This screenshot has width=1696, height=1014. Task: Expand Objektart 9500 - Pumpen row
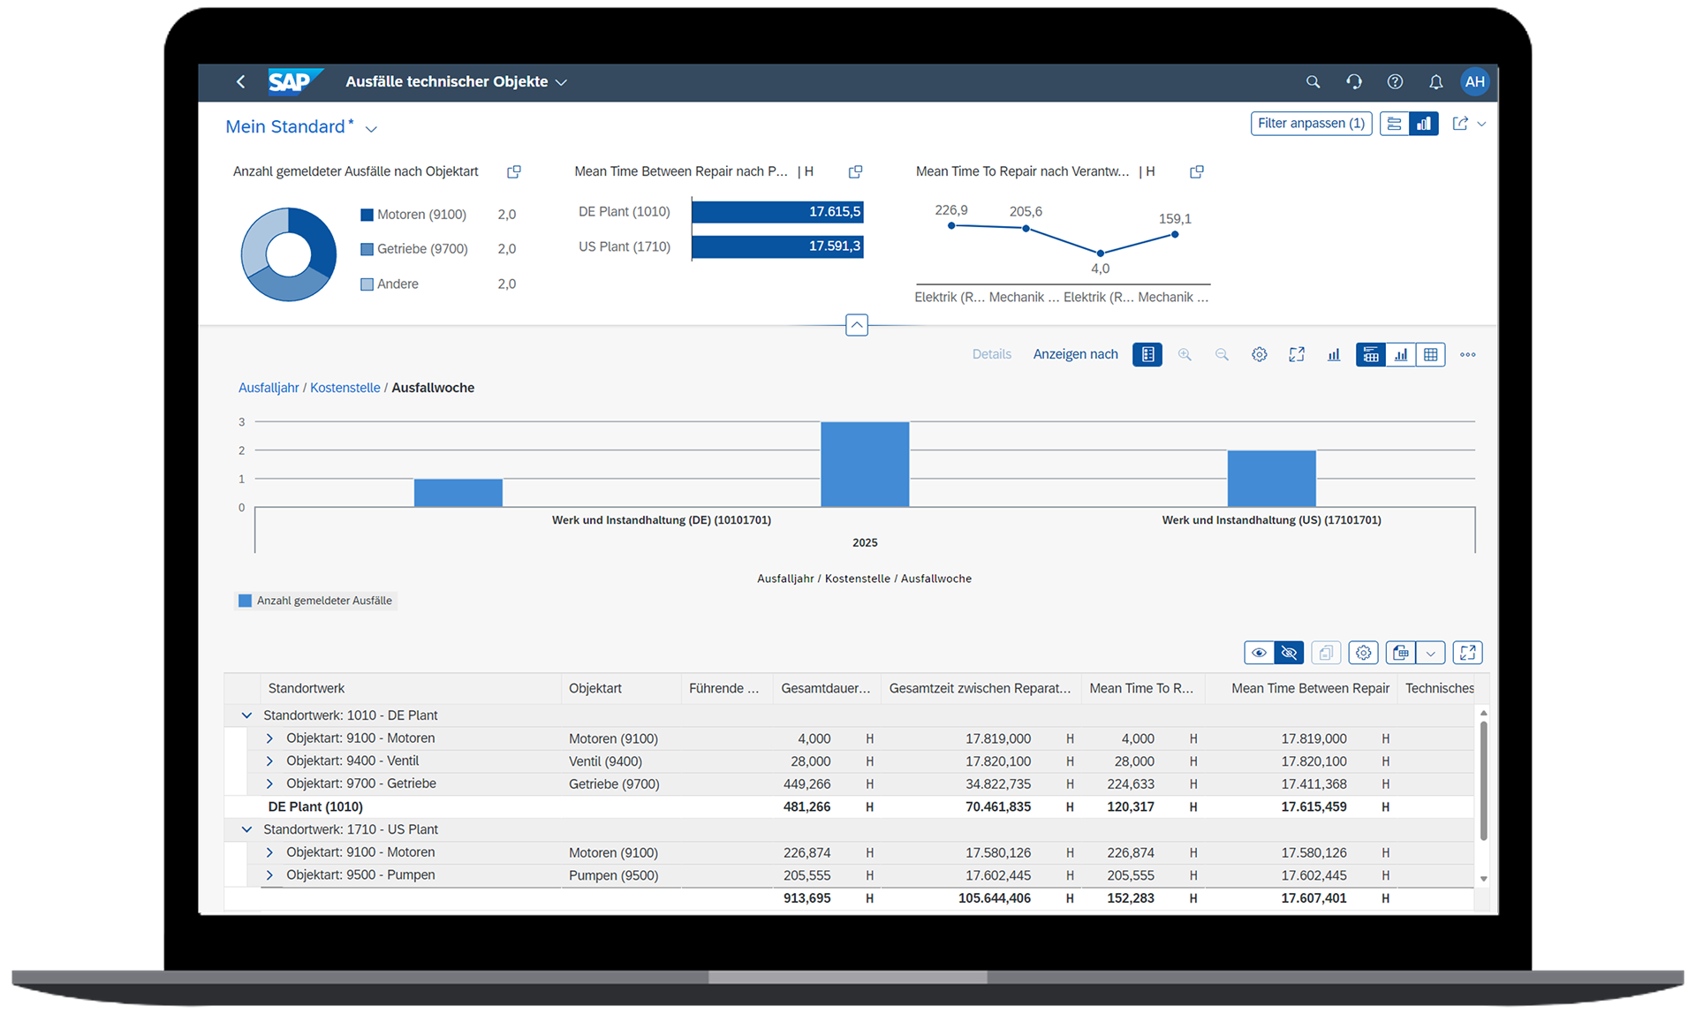tap(270, 876)
